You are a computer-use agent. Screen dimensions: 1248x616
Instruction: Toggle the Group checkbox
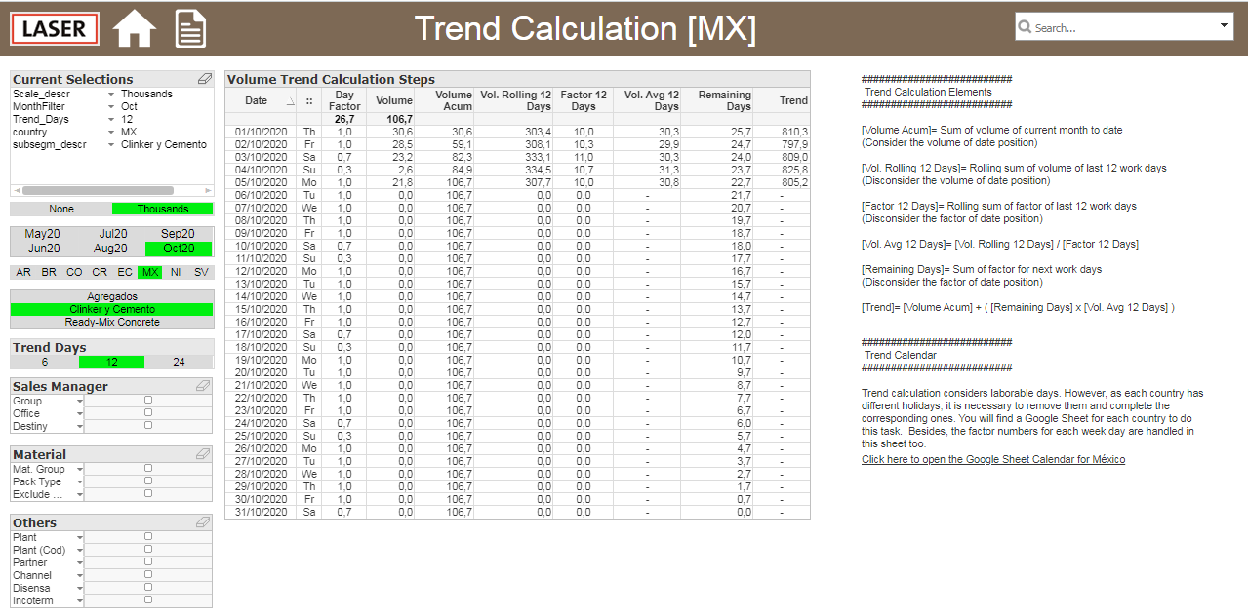click(x=148, y=400)
